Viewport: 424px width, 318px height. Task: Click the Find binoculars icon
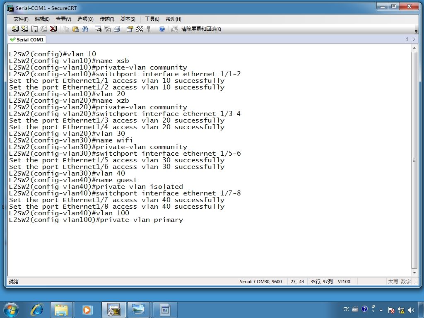click(x=85, y=29)
